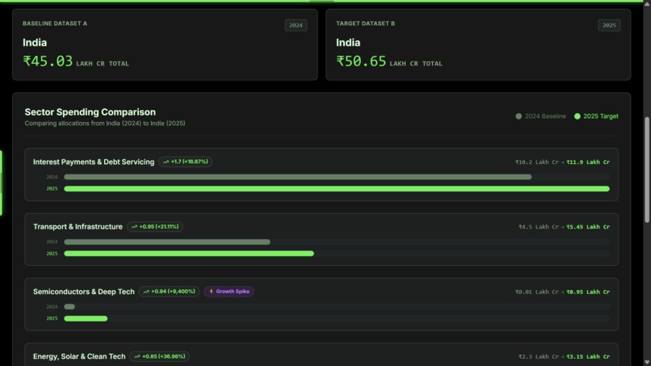Click the +1.7 (+16.67%) trend badge
This screenshot has height=366, width=651.
pyautogui.click(x=185, y=162)
